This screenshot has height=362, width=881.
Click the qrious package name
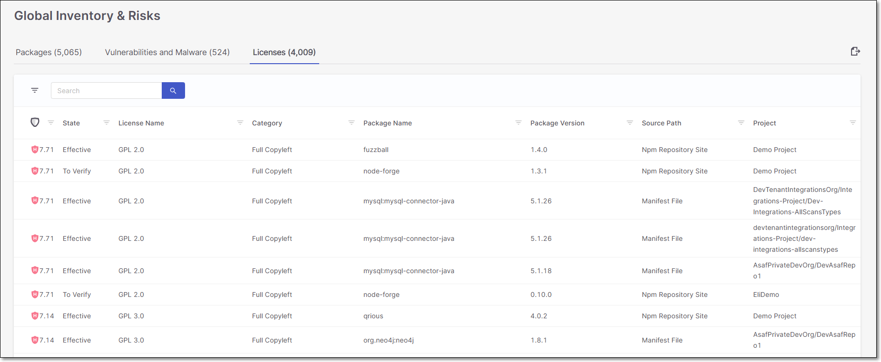coord(373,316)
